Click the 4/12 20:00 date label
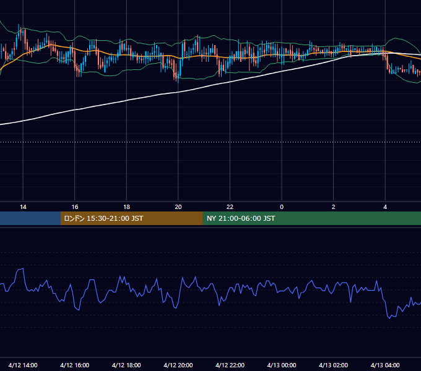Screen dimensions: 421x371 (178, 365)
